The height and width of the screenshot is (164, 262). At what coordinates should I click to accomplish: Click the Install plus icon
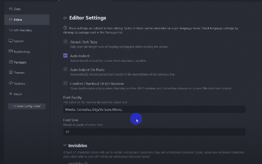(11, 94)
